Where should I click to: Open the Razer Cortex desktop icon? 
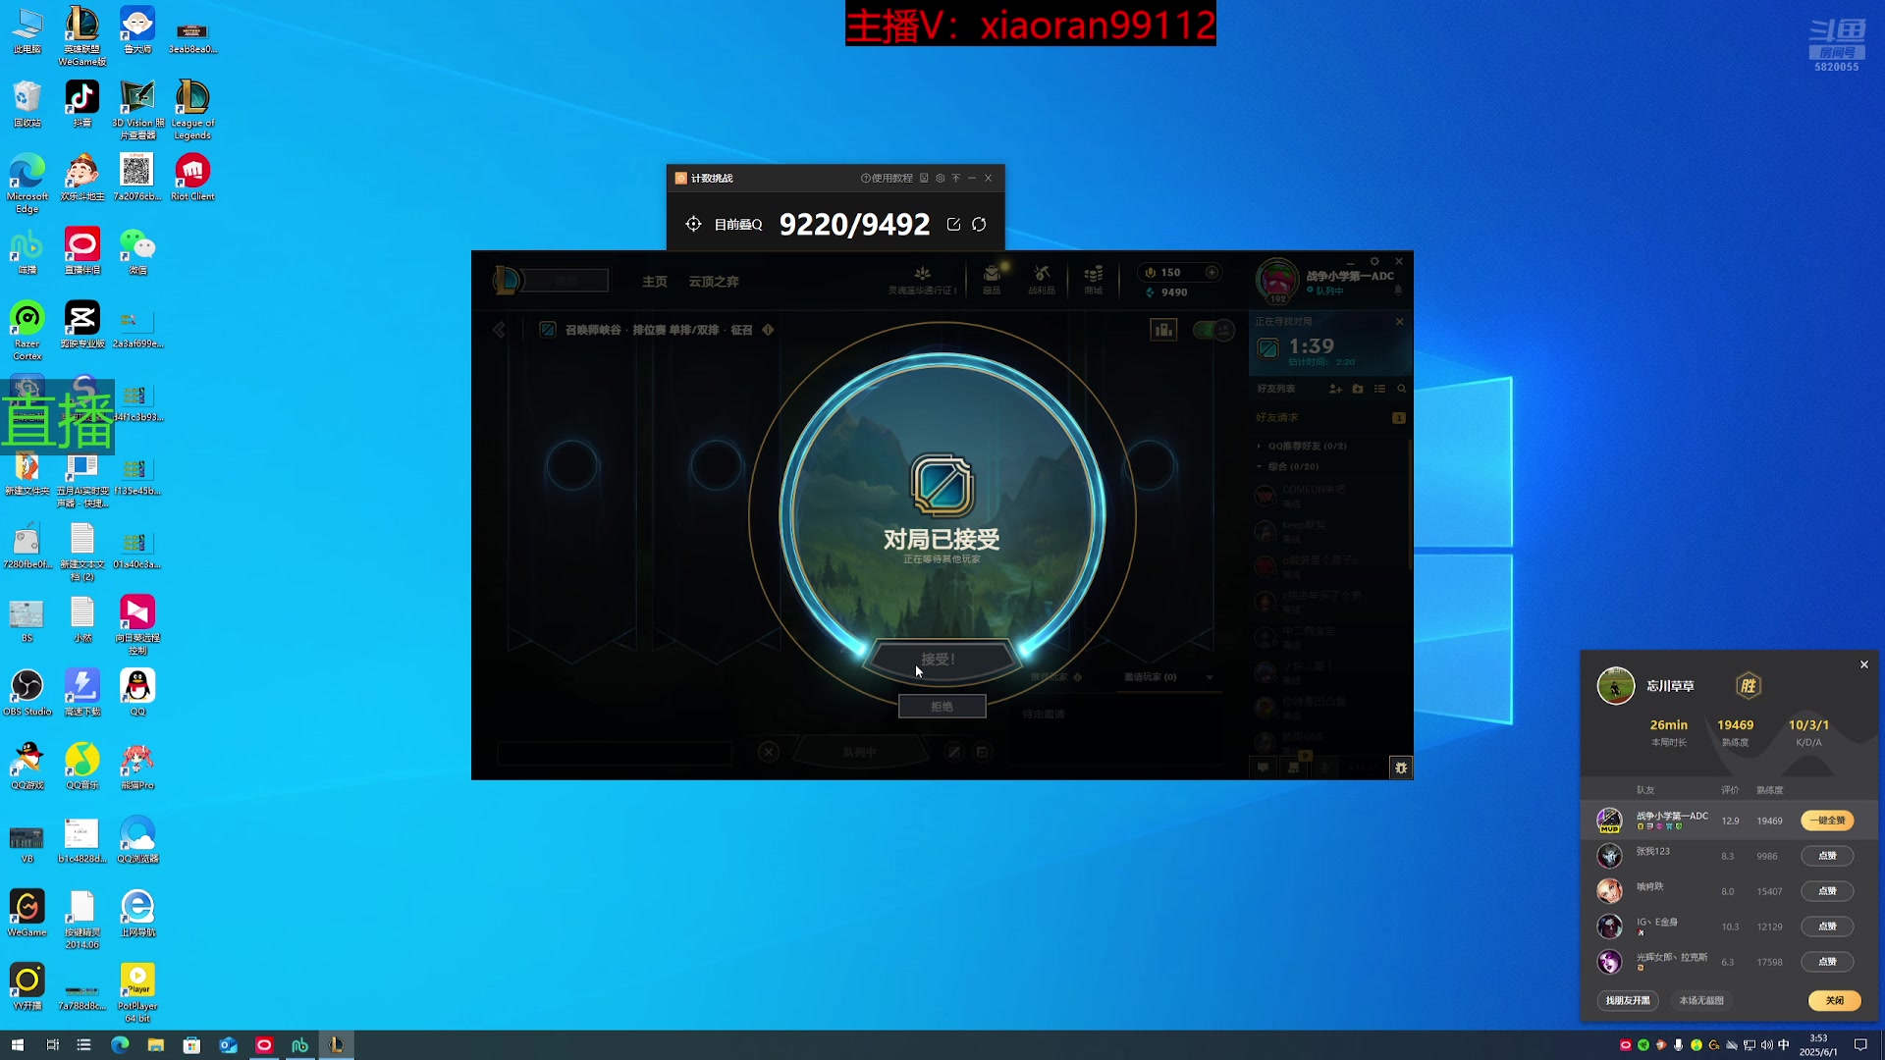(x=27, y=331)
